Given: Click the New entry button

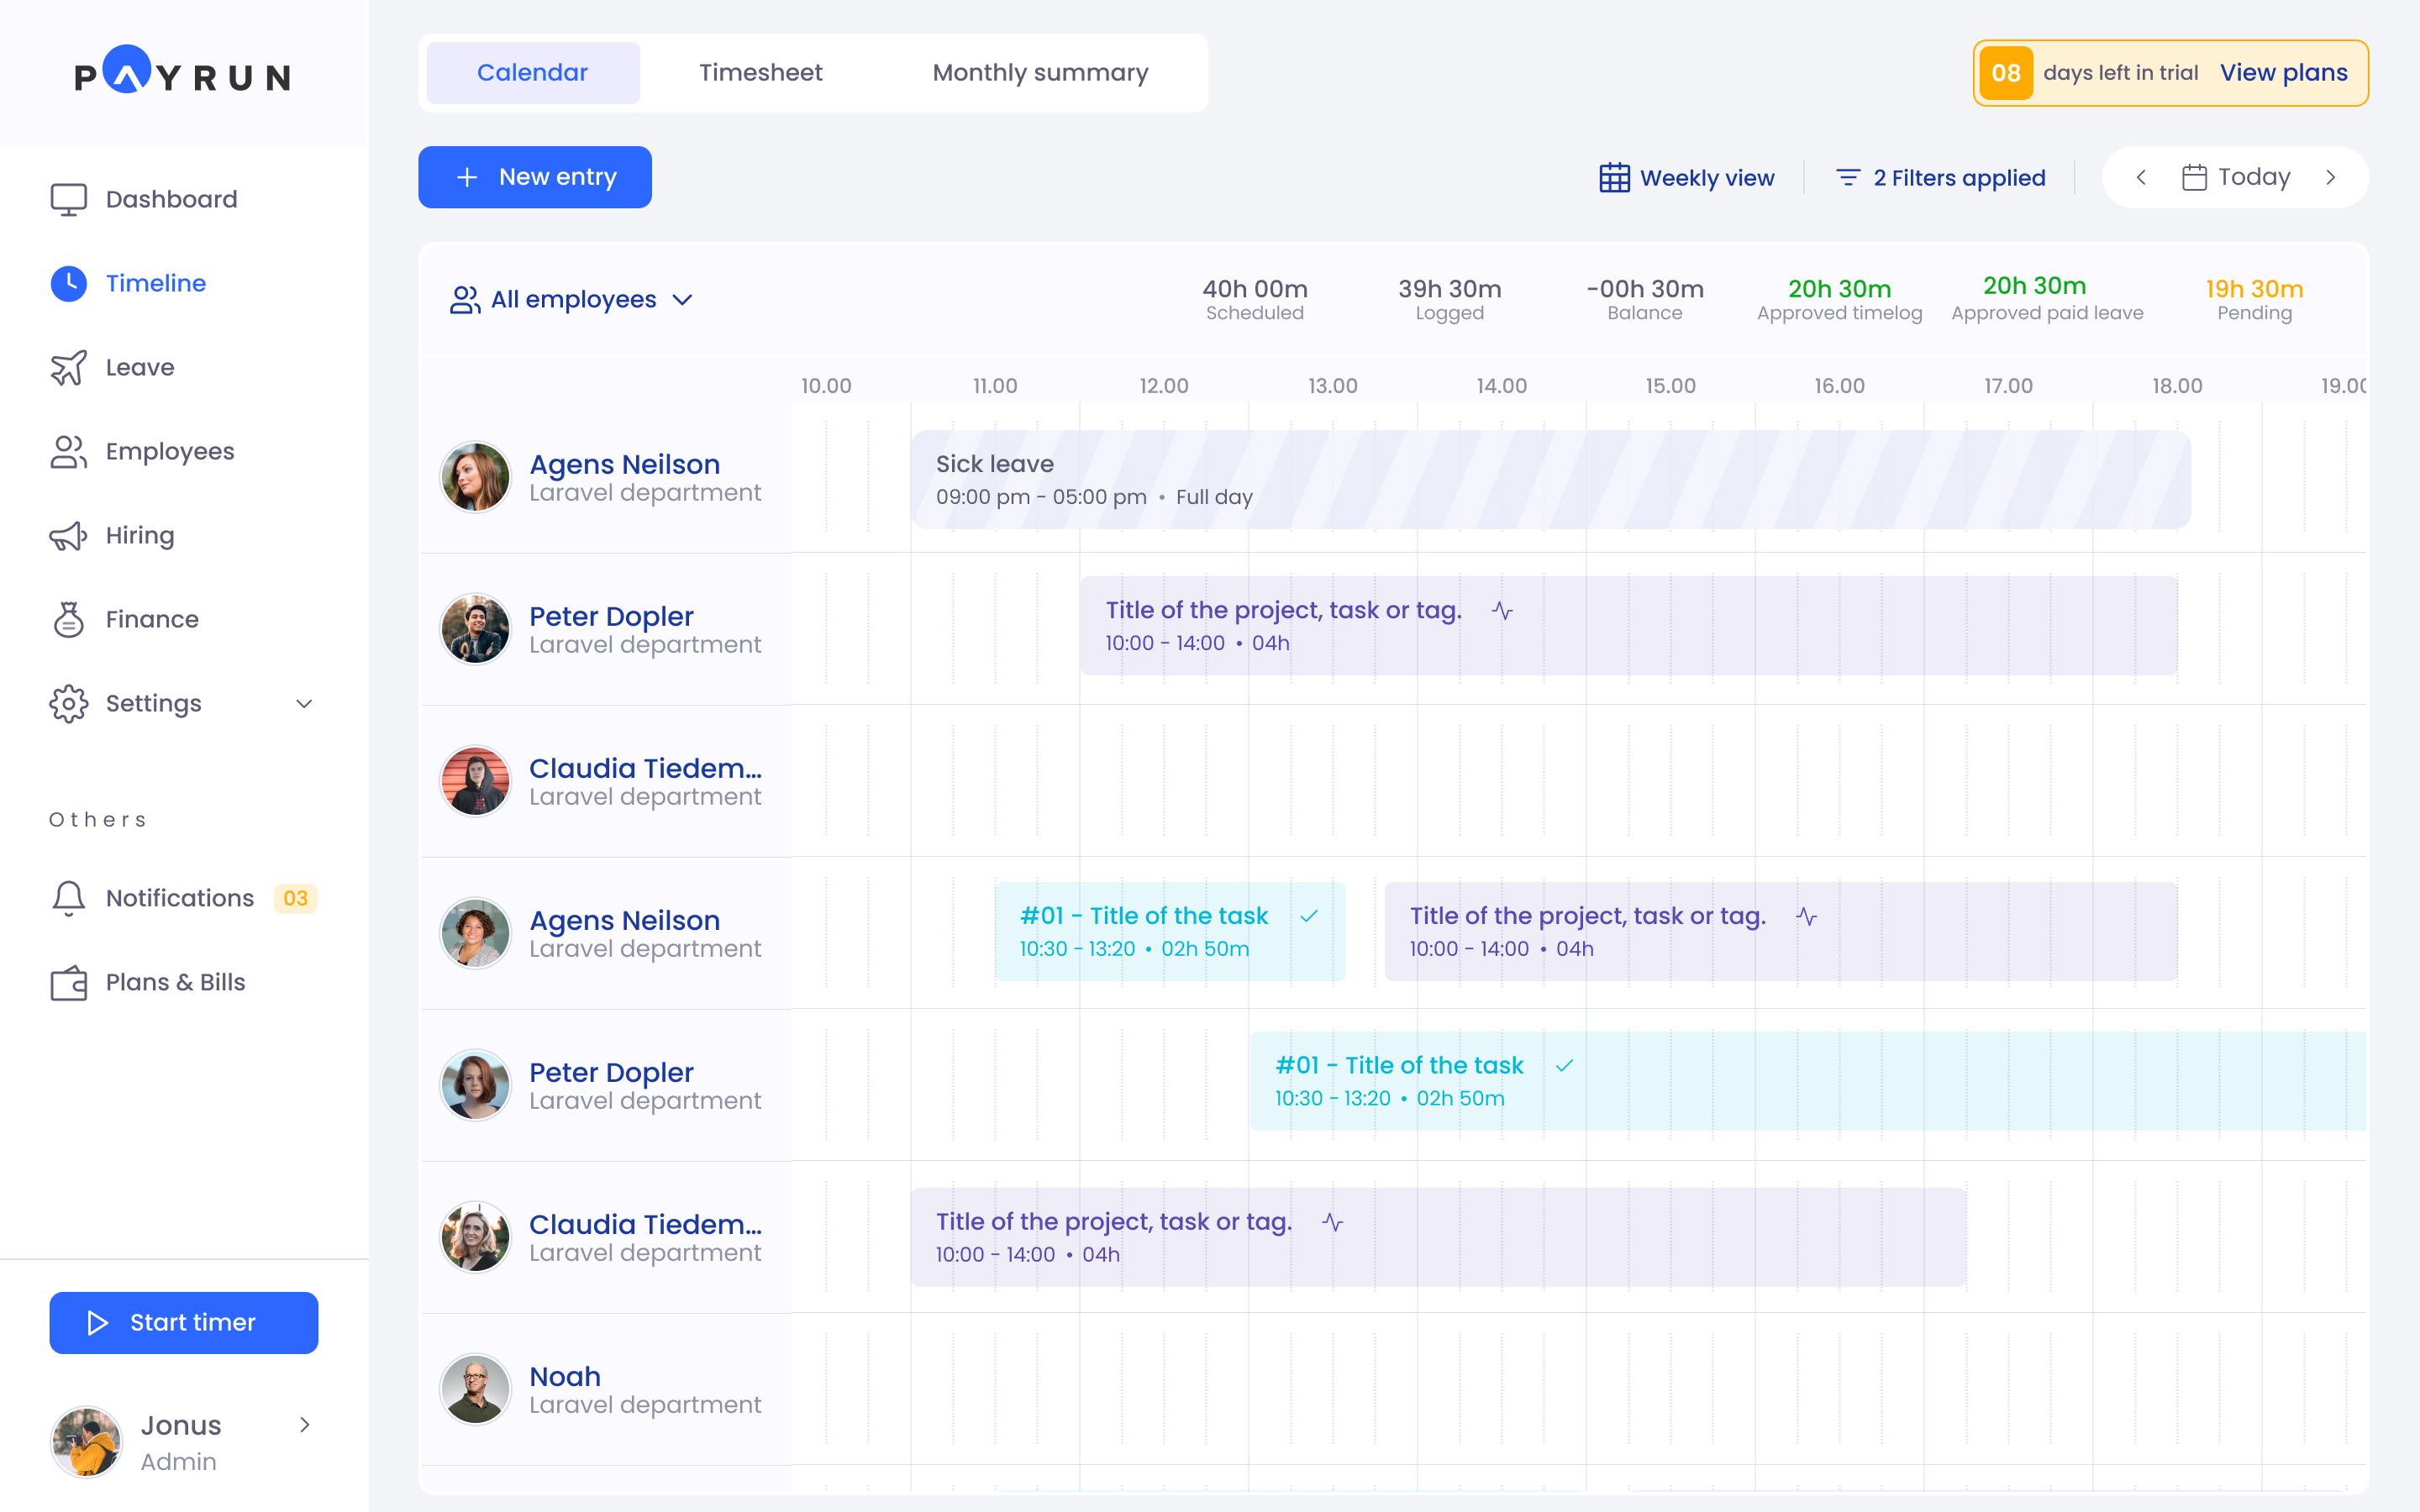Looking at the screenshot, I should tap(535, 177).
